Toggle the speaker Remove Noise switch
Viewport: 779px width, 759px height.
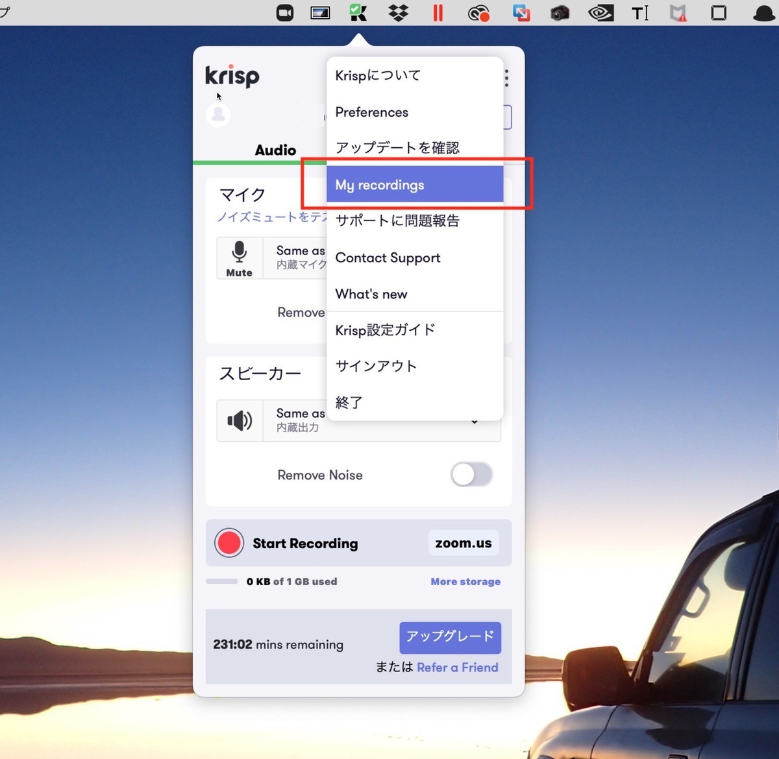pyautogui.click(x=472, y=474)
